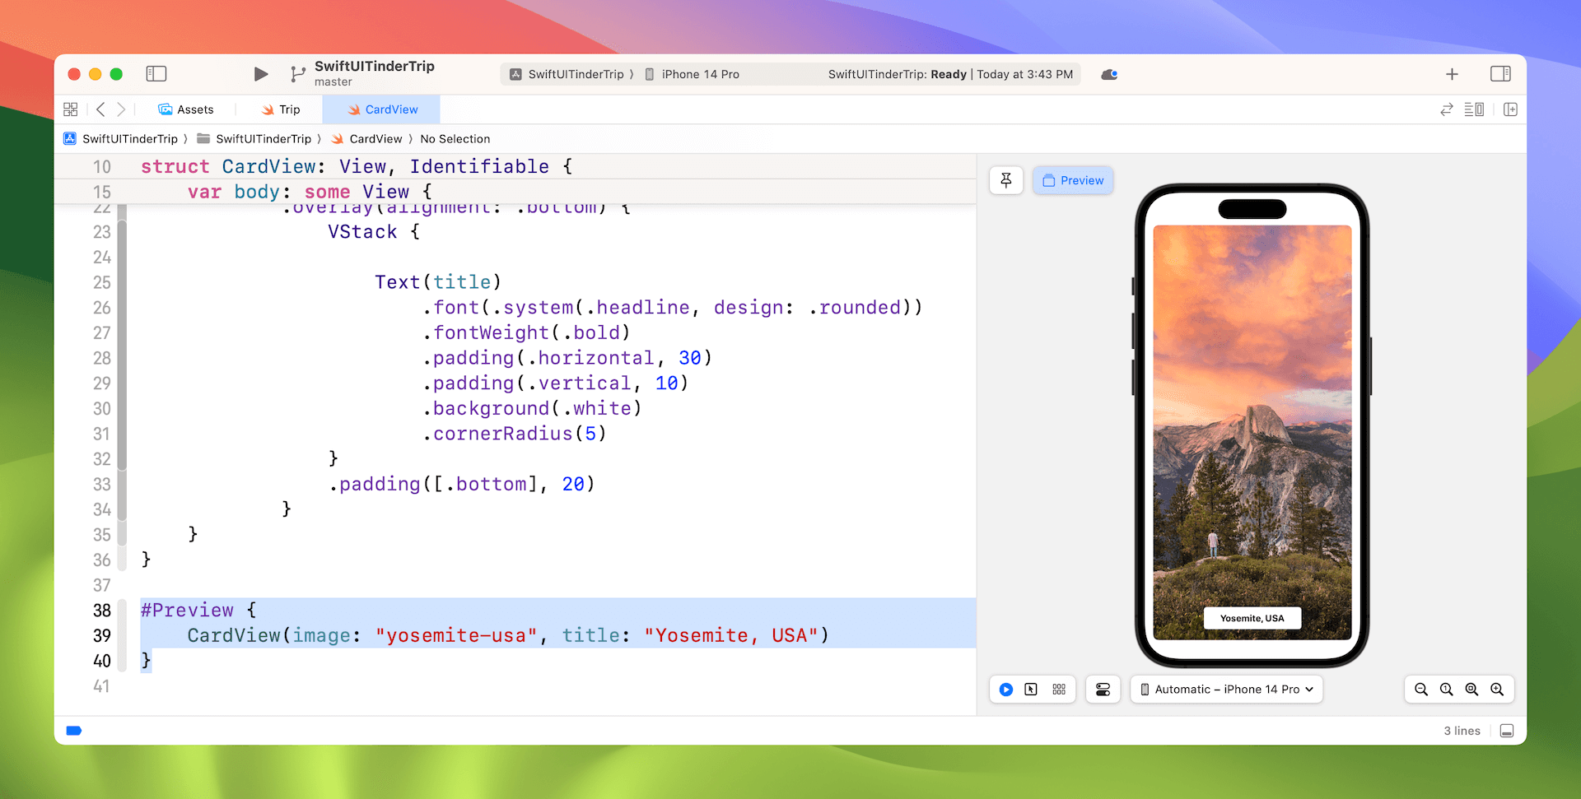Pin the preview canvas
This screenshot has width=1581, height=799.
point(1006,180)
